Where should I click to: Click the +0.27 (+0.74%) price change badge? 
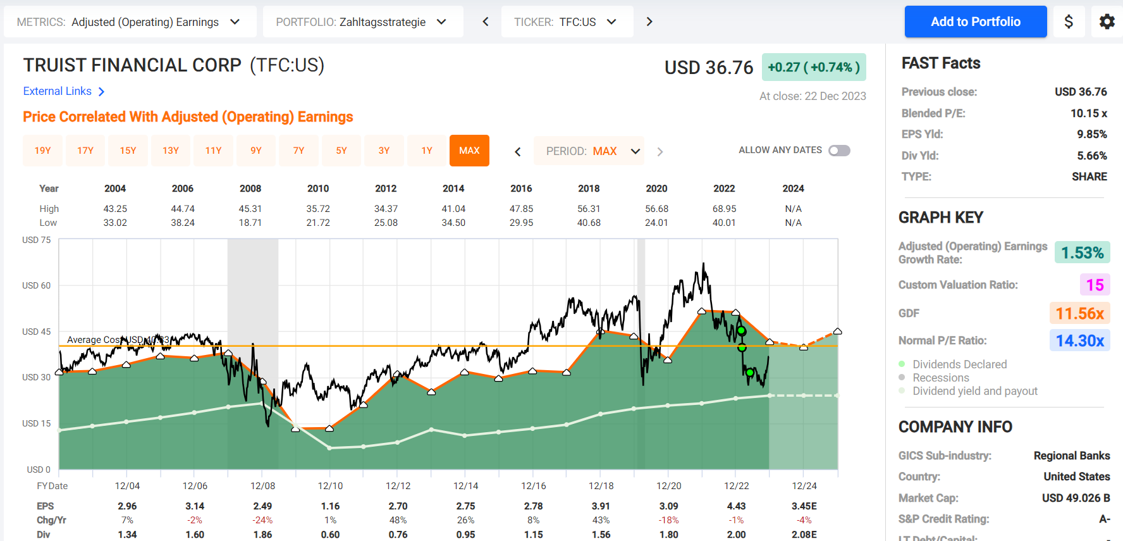pos(814,67)
